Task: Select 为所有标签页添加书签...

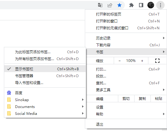Action: pyautogui.click(x=45, y=59)
